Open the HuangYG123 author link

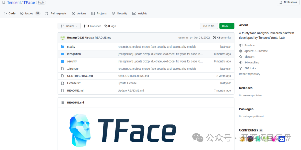pos(76,38)
